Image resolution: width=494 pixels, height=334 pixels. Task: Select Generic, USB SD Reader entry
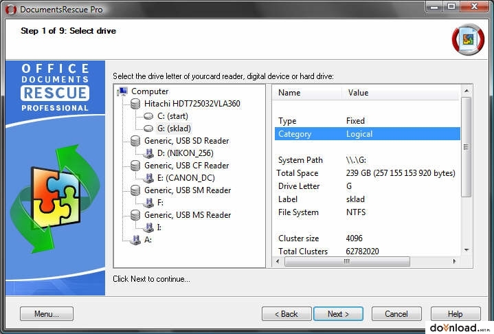point(186,141)
